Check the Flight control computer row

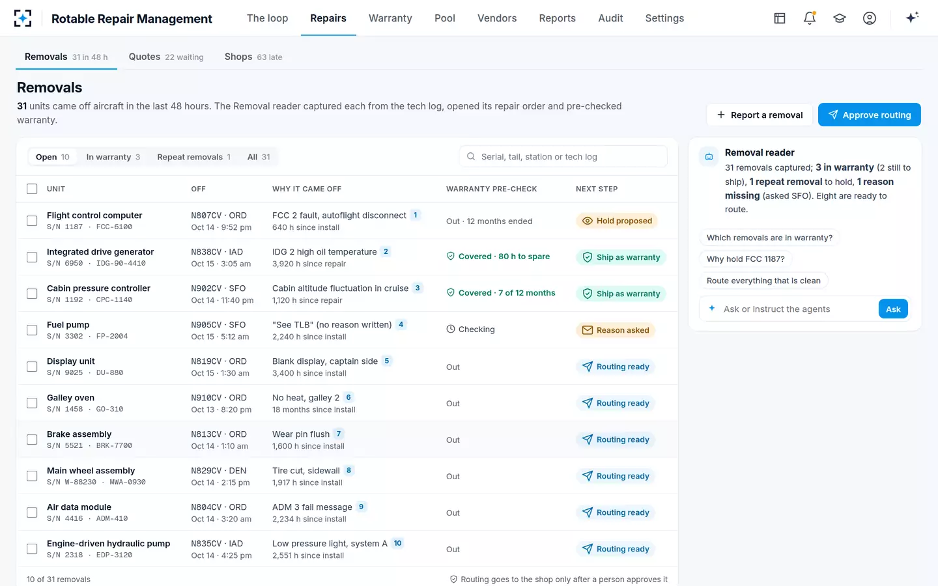32,221
